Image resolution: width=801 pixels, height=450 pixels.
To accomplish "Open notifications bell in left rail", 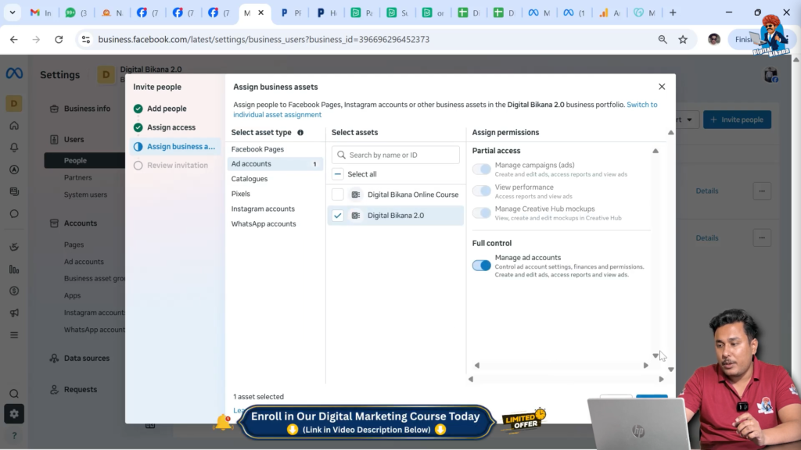I will point(14,148).
